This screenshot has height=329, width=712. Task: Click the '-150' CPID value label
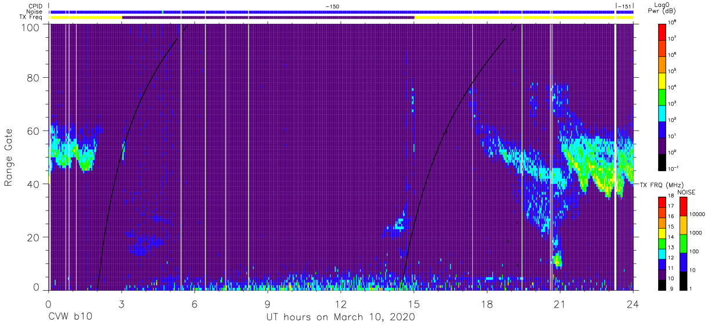click(332, 6)
